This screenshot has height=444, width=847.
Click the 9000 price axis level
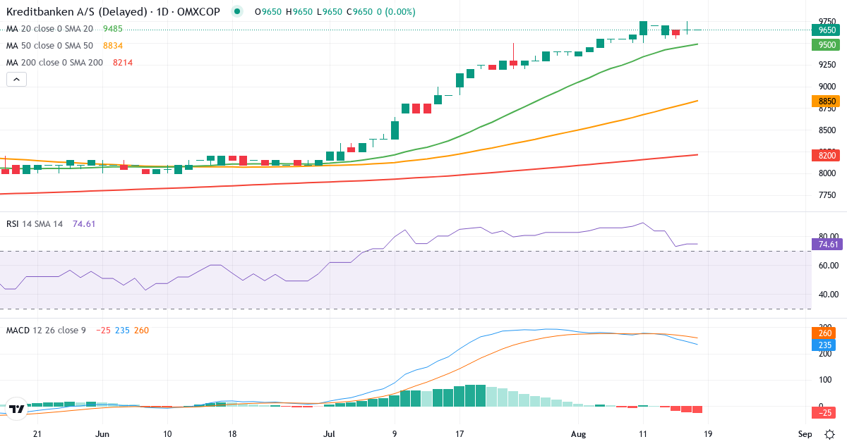coord(828,87)
